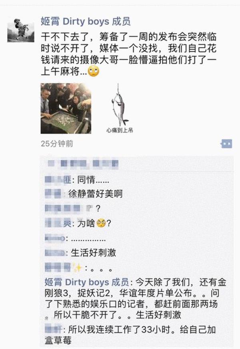
Task: Tap the dotted ellipsis comment
Action: pos(75,239)
